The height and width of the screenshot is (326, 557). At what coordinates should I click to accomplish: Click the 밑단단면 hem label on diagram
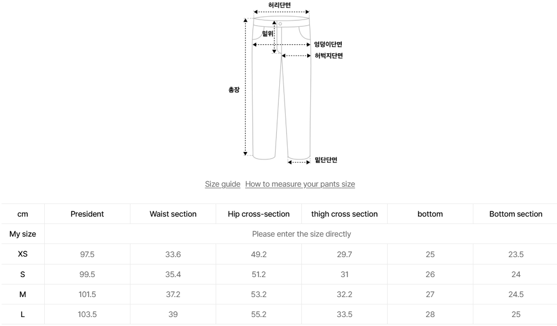326,160
